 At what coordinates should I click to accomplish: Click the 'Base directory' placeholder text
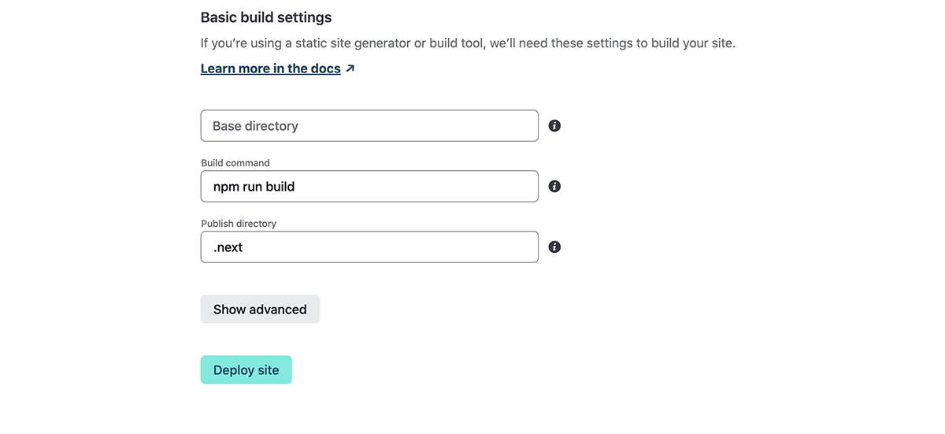pyautogui.click(x=255, y=126)
